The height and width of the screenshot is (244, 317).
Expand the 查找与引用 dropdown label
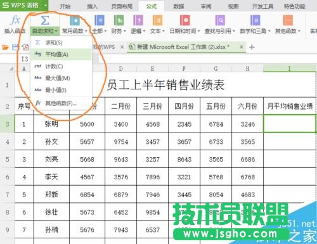(x=220, y=31)
